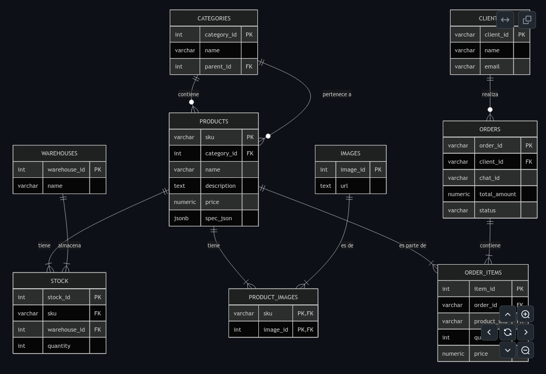The width and height of the screenshot is (546, 374).
Task: Pan the diagram down
Action: point(508,350)
